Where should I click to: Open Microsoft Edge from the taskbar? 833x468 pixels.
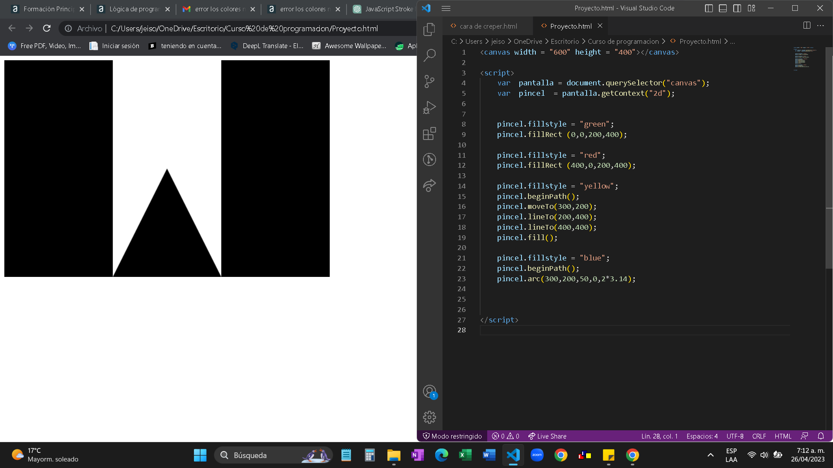pos(441,455)
